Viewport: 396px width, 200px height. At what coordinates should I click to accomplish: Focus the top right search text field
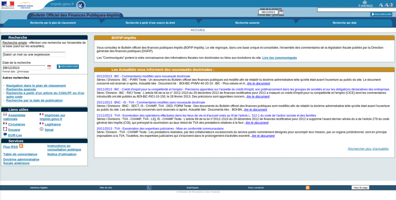click(356, 10)
